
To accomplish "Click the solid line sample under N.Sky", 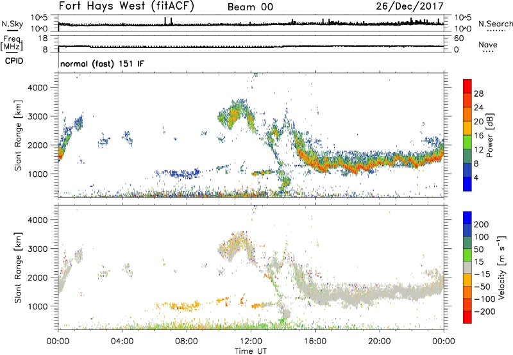I will [12, 31].
